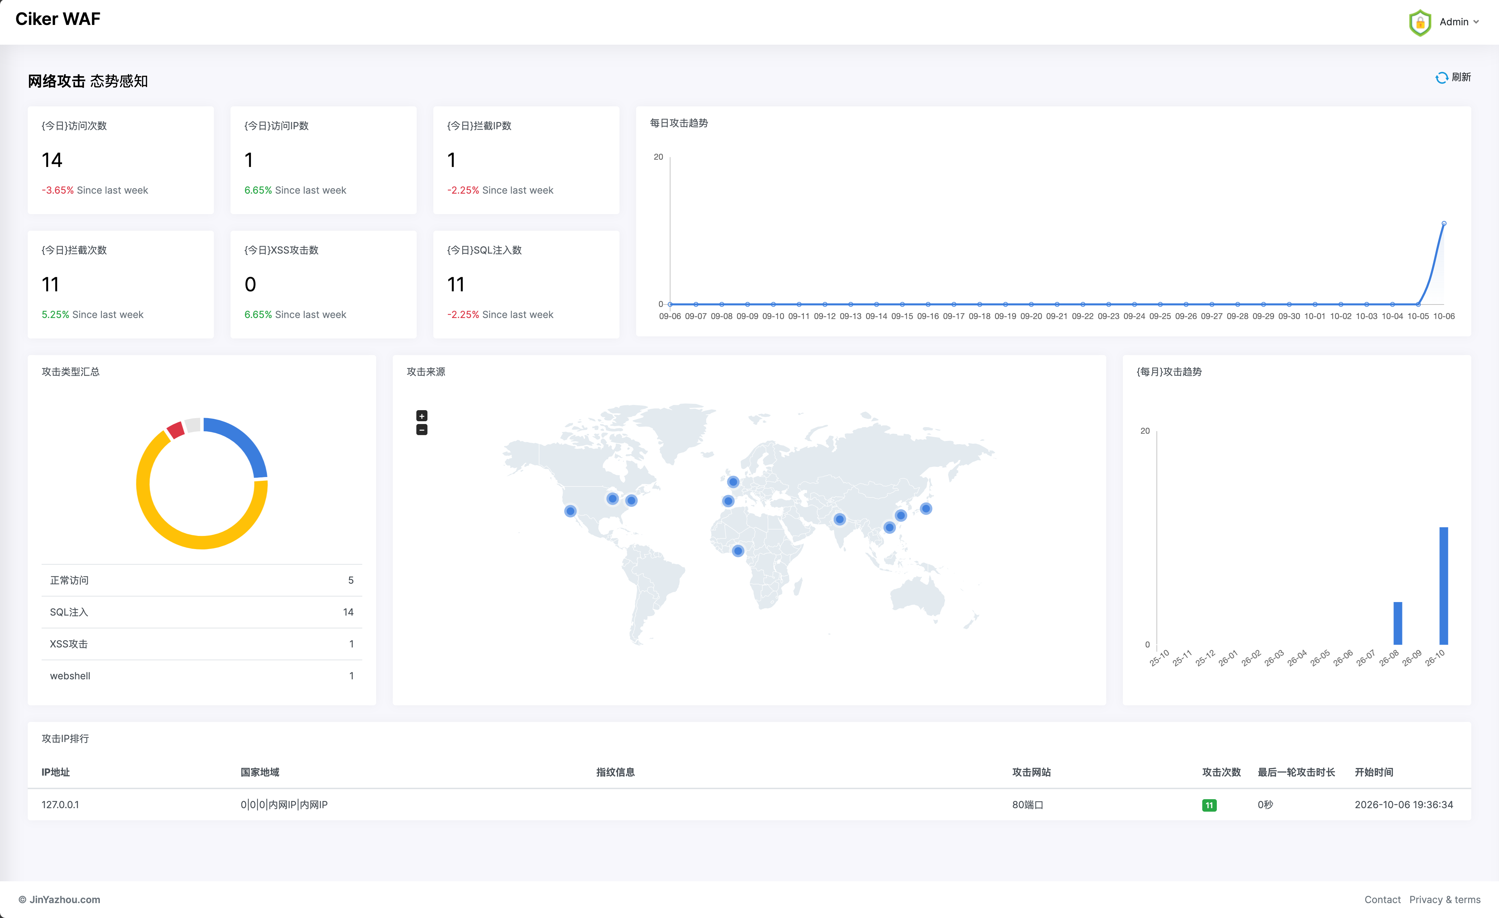The height and width of the screenshot is (918, 1499).
Task: Select the SQL注入 row
Action: pyautogui.click(x=201, y=612)
